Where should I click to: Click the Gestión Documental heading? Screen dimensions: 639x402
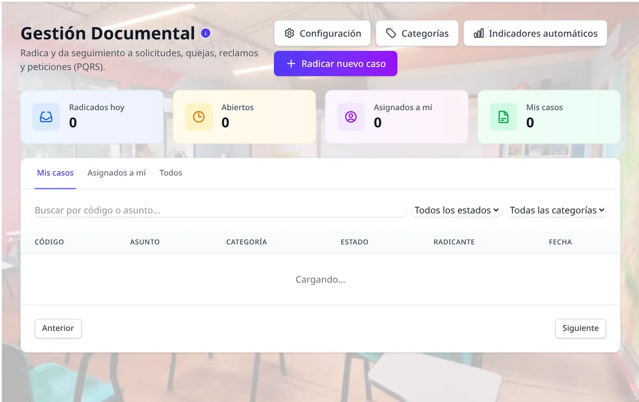(x=108, y=33)
